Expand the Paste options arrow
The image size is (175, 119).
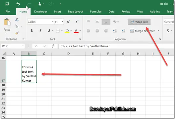coord(7,33)
